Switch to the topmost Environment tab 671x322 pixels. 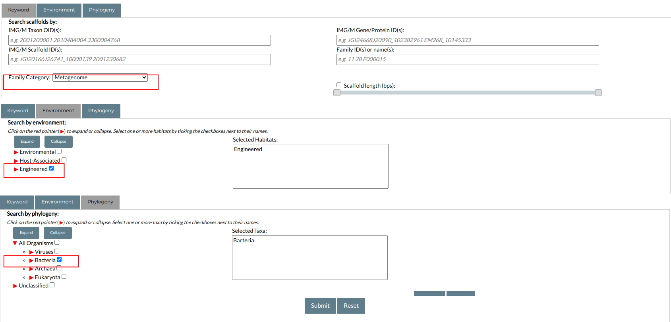pyautogui.click(x=59, y=10)
